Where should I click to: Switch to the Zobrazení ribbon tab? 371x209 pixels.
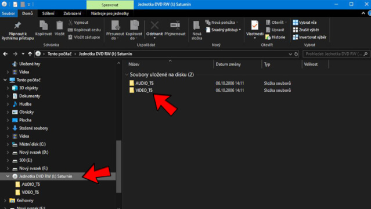tap(72, 13)
